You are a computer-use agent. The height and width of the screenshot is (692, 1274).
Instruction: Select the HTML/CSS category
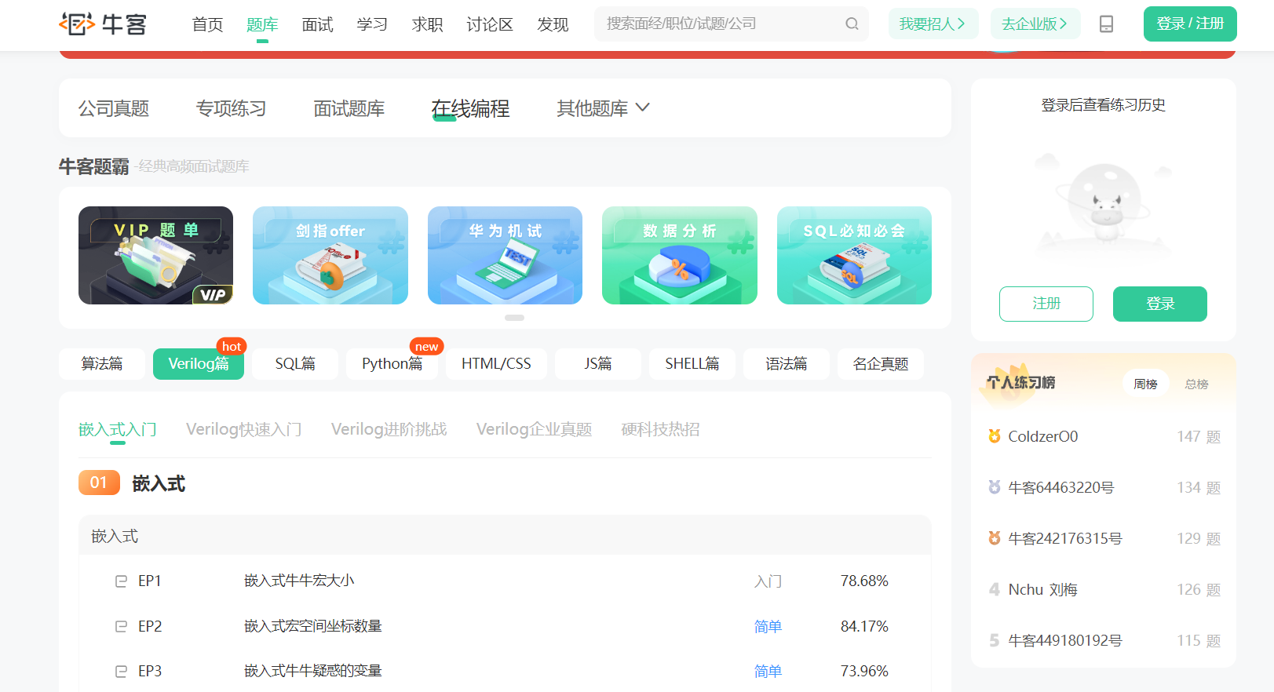click(496, 364)
